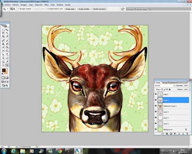Hide the Capa 2 layer
This screenshot has height=154, width=192.
pos(156,94)
